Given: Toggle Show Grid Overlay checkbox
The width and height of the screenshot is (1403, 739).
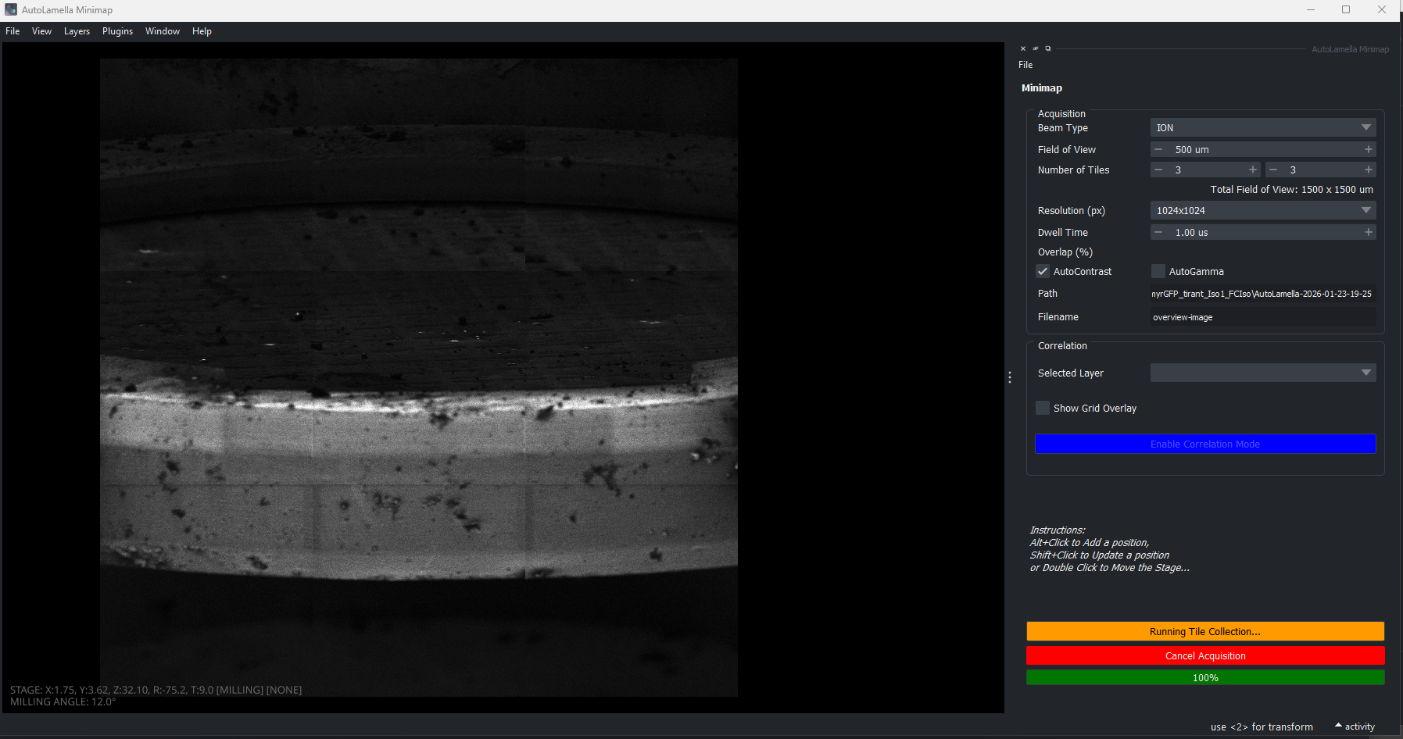Looking at the screenshot, I should tap(1043, 408).
